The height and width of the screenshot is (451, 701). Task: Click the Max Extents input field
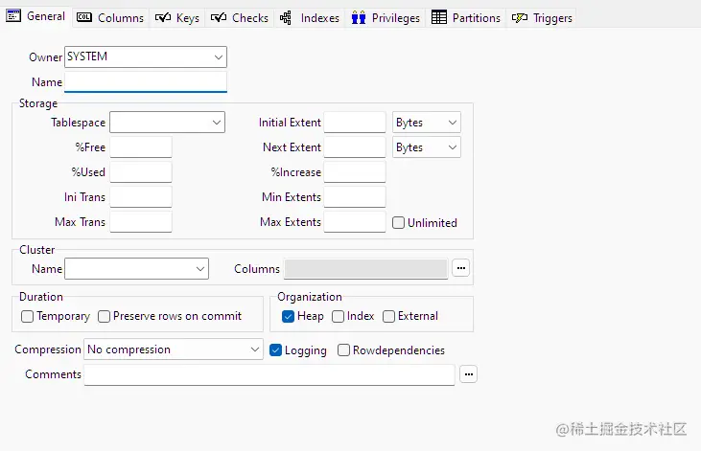tap(355, 222)
